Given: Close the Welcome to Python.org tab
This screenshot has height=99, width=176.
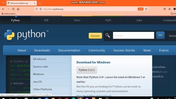Looking at the screenshot, I should coord(35,3).
